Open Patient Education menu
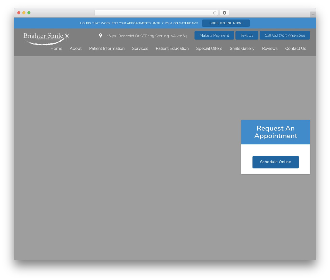The image size is (330, 280). [x=172, y=48]
